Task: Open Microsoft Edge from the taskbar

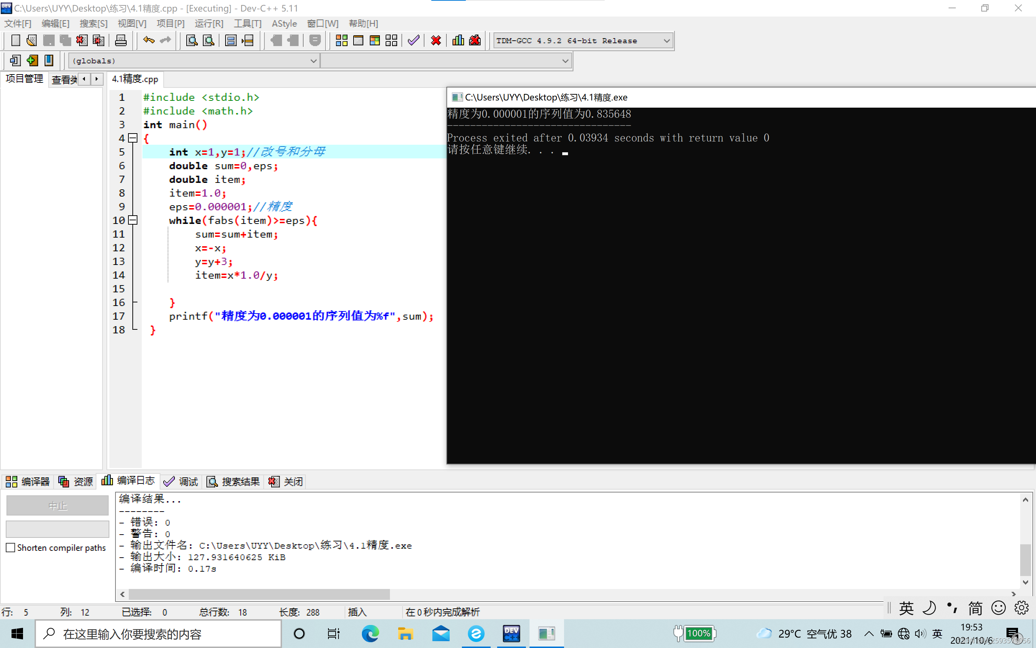Action: (370, 634)
